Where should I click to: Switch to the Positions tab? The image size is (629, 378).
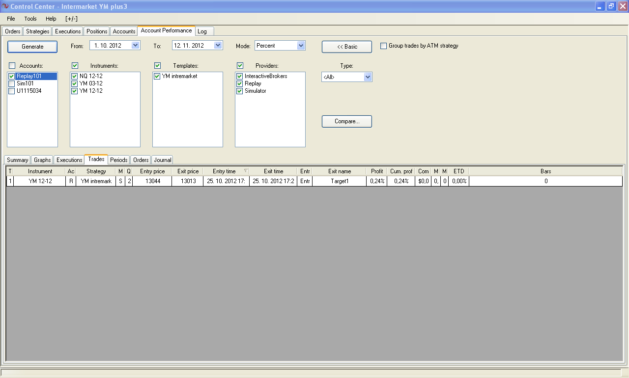pos(97,31)
